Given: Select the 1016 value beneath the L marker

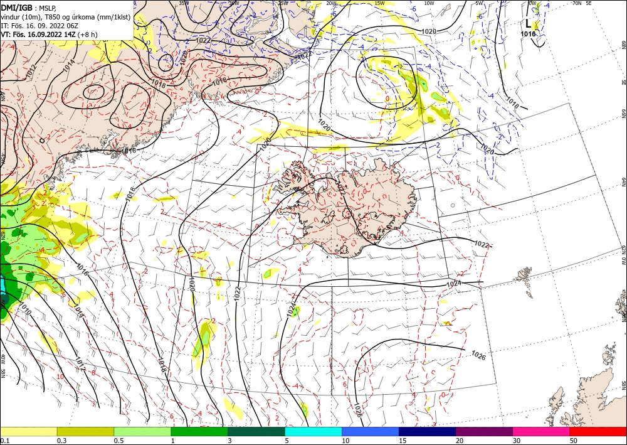Looking at the screenshot, I should click(528, 34).
